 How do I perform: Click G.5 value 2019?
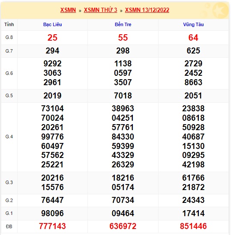click(x=53, y=95)
